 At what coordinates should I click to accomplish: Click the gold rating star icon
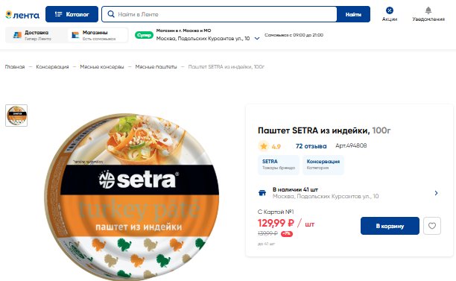[x=264, y=146]
